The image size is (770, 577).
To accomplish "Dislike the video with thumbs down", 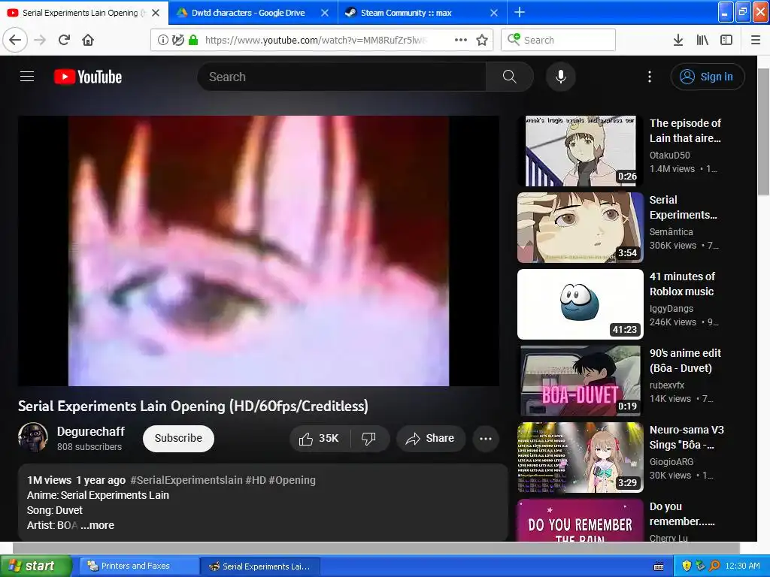I will point(368,438).
